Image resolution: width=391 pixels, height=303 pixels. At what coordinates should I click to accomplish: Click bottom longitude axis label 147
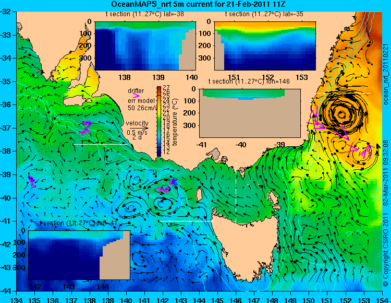pos(254,300)
